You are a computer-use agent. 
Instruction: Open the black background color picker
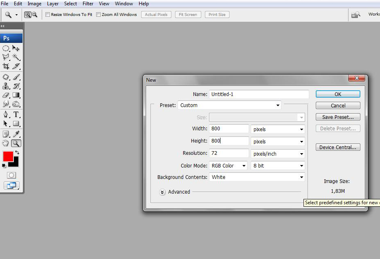(x=16, y=164)
